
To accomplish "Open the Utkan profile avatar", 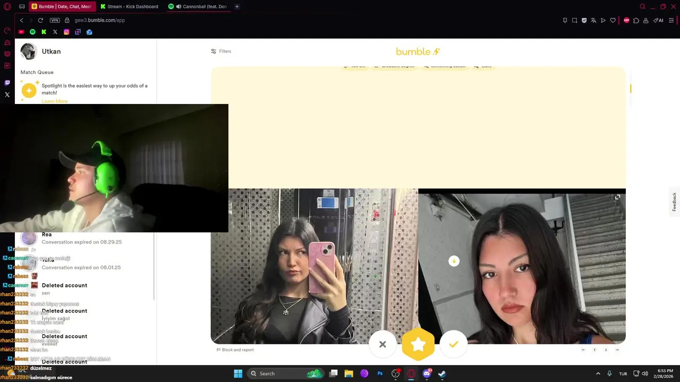I will tap(28, 51).
